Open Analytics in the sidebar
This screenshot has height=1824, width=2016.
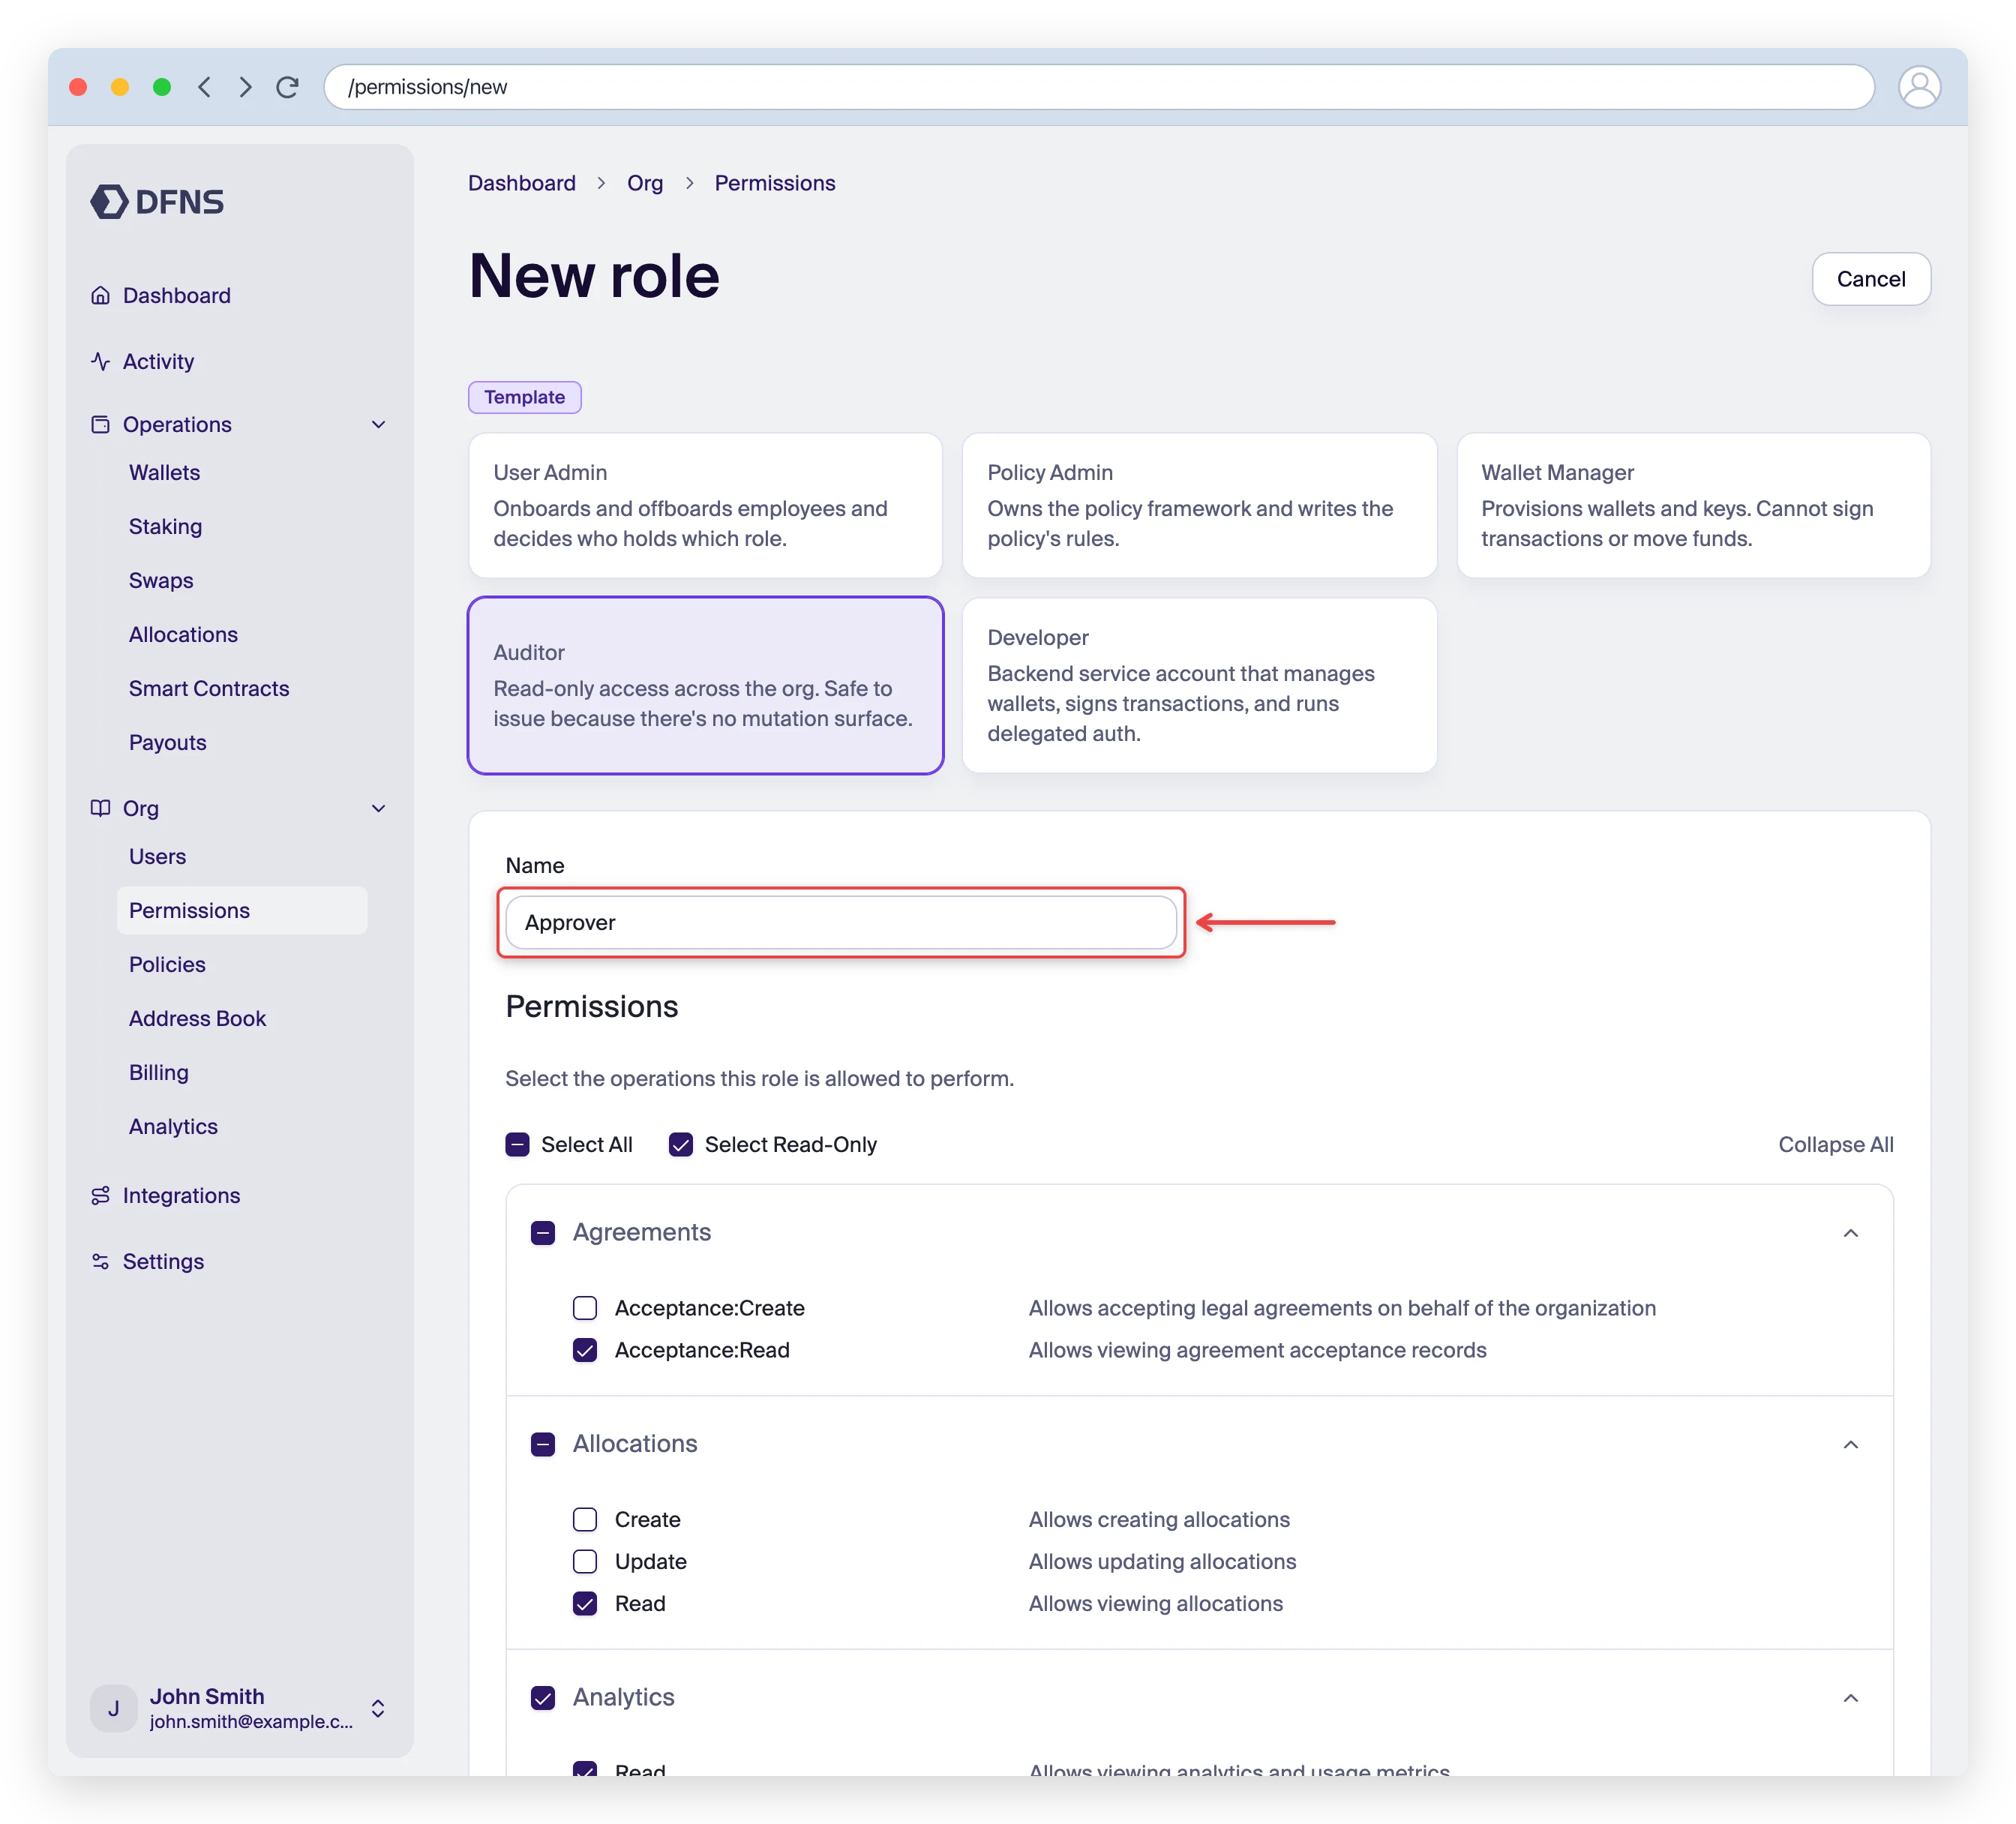tap(173, 1126)
